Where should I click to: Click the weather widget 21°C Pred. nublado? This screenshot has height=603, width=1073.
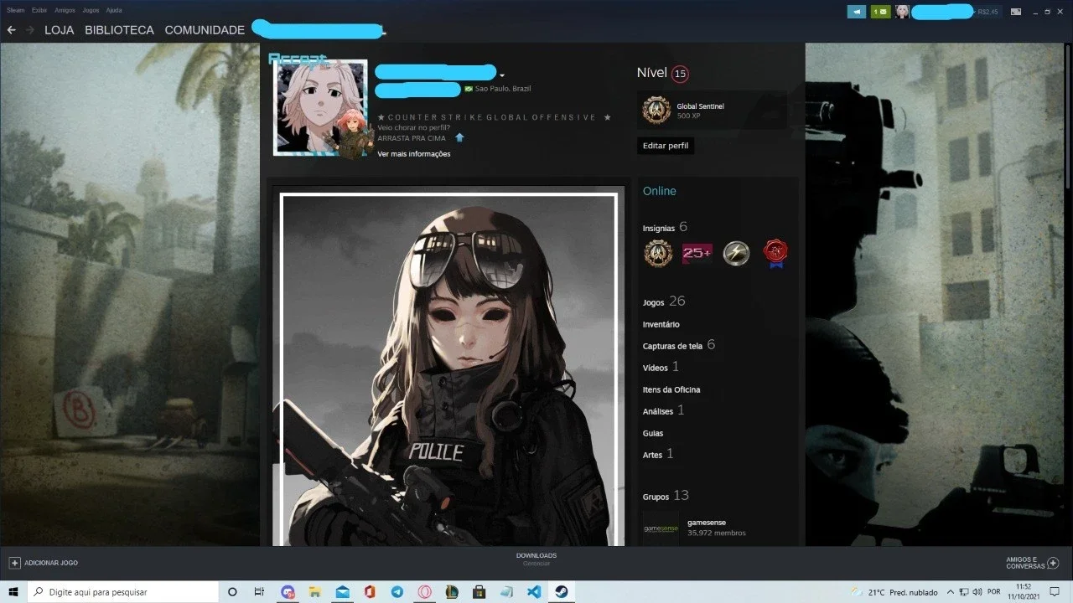click(x=894, y=592)
